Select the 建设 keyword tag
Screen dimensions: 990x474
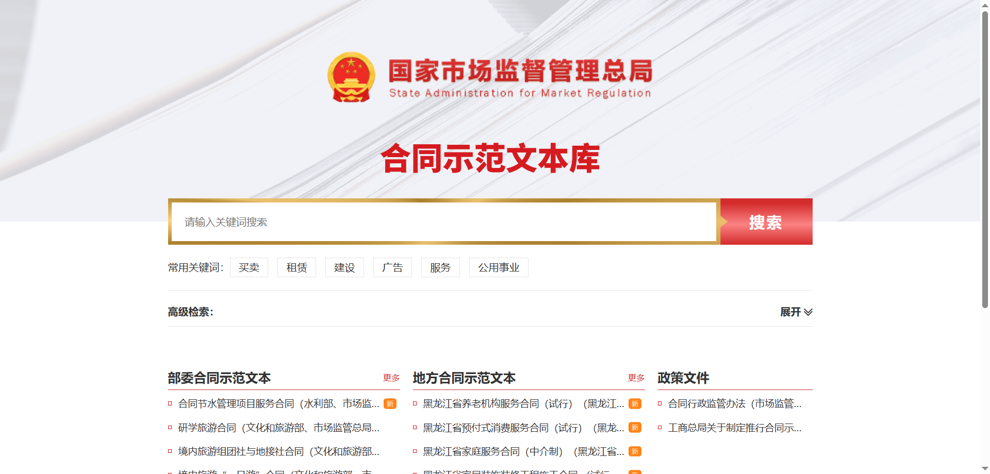(x=344, y=267)
